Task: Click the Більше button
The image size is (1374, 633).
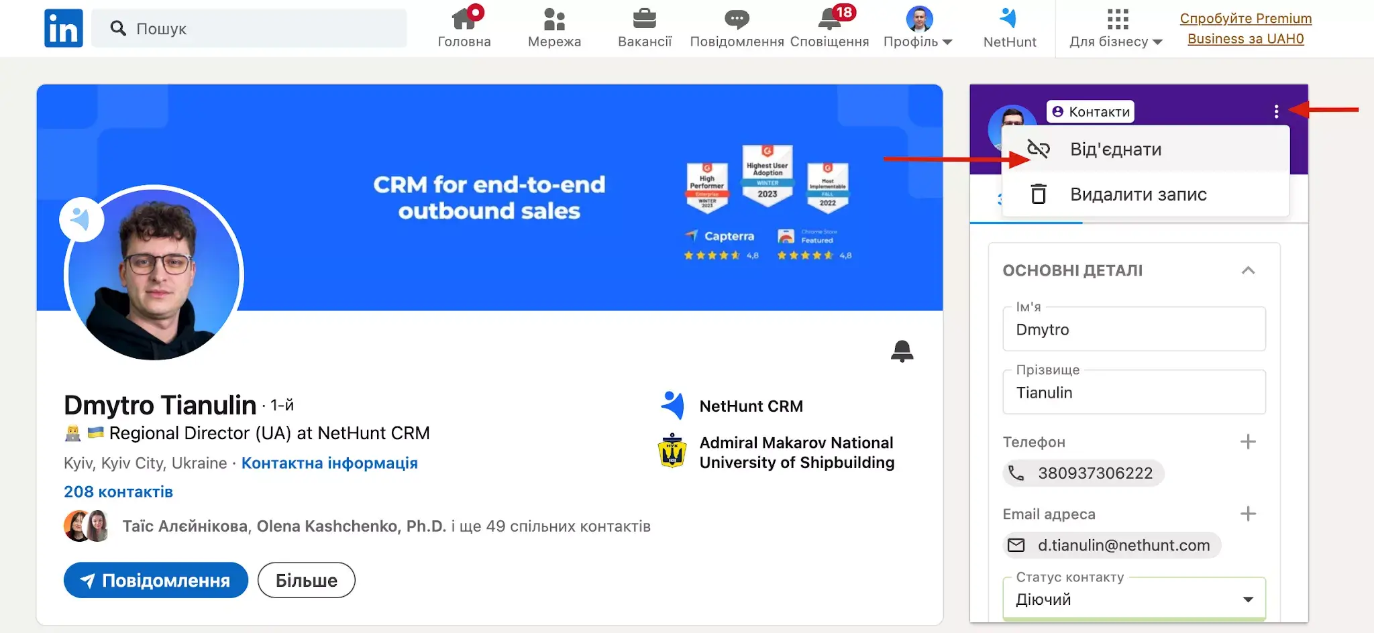Action: [306, 580]
